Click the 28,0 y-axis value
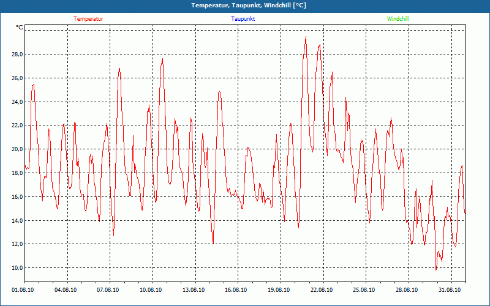 click(17, 54)
